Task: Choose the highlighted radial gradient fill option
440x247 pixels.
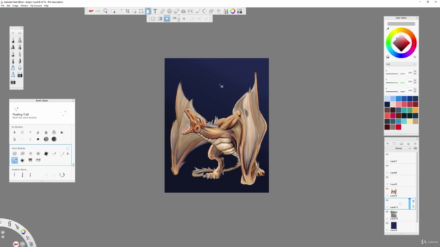Action: coord(167,19)
